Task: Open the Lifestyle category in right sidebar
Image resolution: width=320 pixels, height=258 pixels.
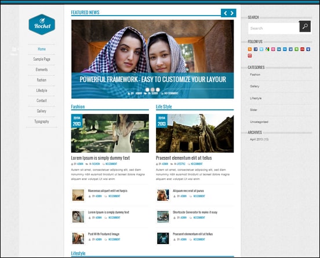Action: pos(256,98)
